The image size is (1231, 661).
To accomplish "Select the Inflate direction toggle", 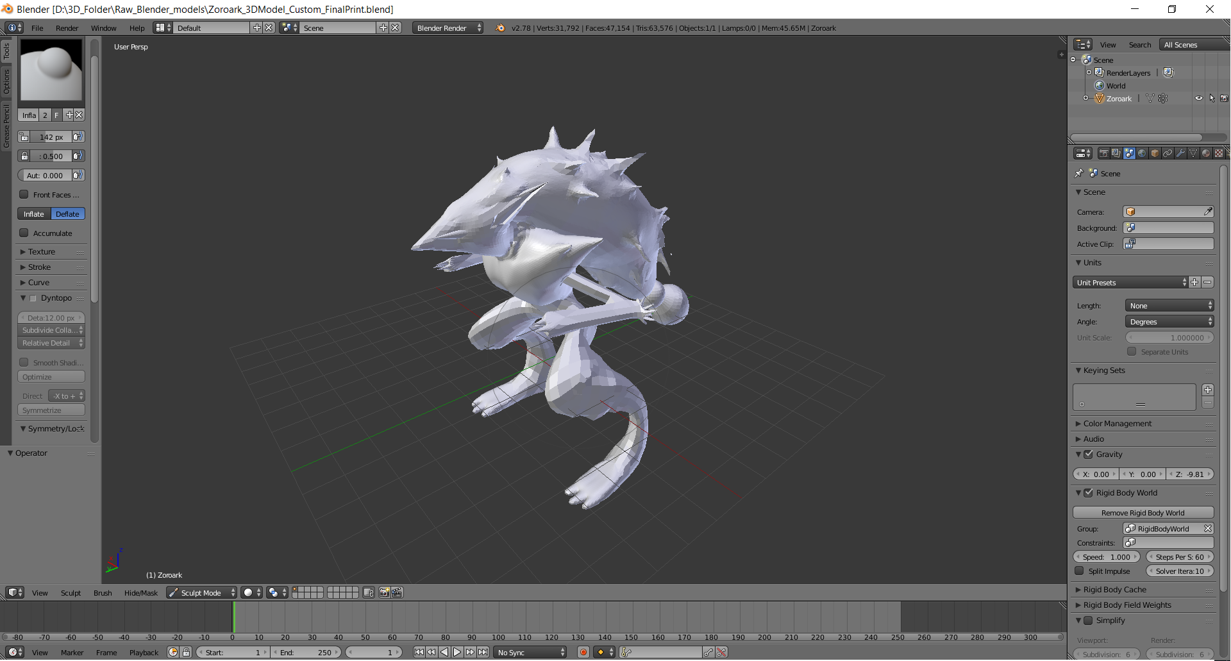I will pyautogui.click(x=34, y=213).
